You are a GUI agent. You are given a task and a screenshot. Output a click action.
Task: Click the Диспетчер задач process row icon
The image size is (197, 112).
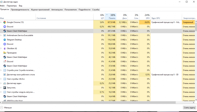[5, 83]
